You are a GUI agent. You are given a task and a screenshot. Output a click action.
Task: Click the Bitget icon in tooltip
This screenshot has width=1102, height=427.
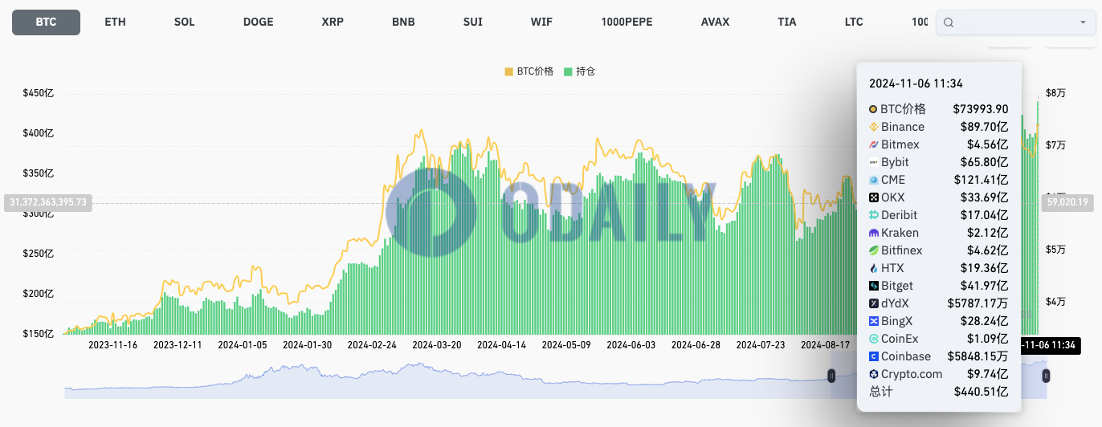(x=874, y=286)
